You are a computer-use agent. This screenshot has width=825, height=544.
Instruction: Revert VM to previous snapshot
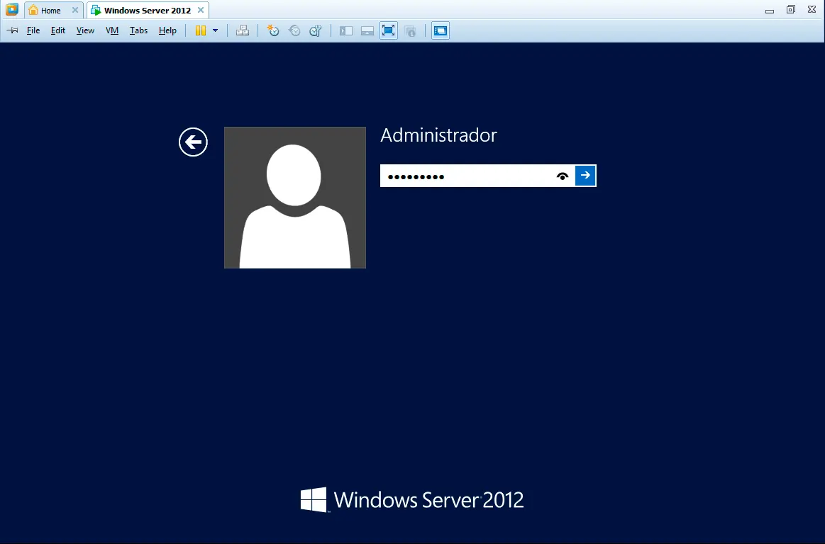294,30
